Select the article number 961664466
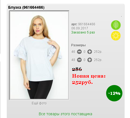 coord(87,24)
